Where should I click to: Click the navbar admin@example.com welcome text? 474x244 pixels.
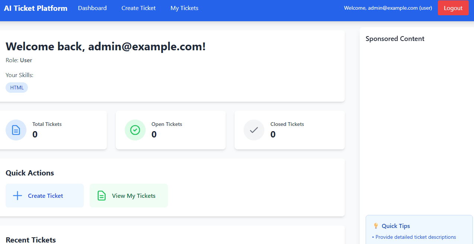tap(388, 8)
